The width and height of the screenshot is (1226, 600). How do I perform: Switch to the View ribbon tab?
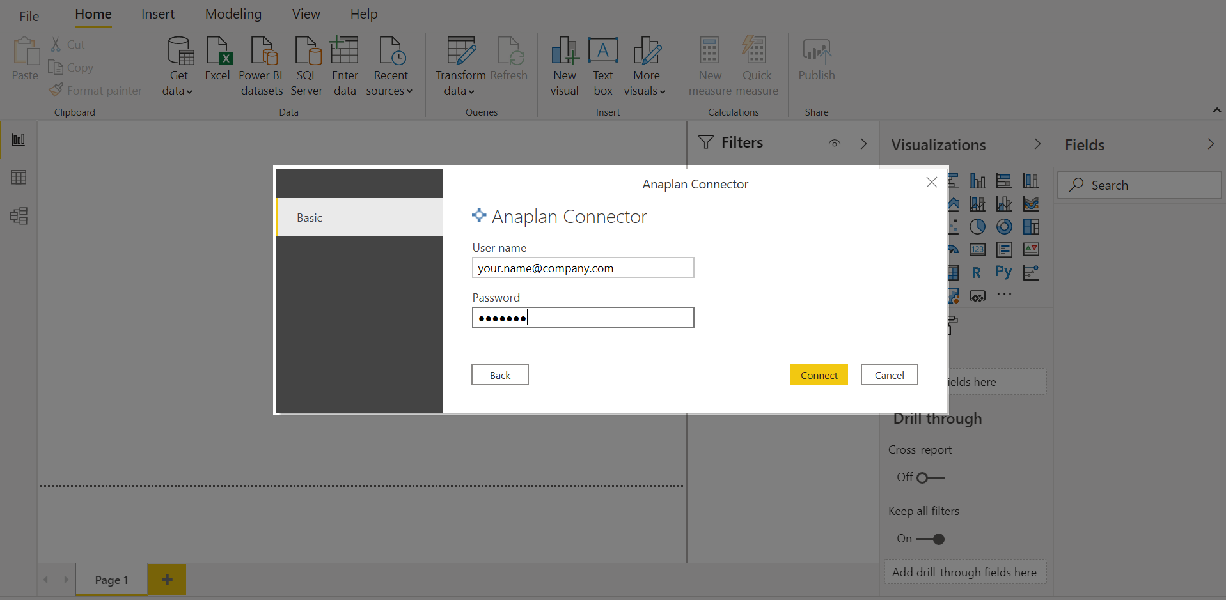click(x=306, y=14)
